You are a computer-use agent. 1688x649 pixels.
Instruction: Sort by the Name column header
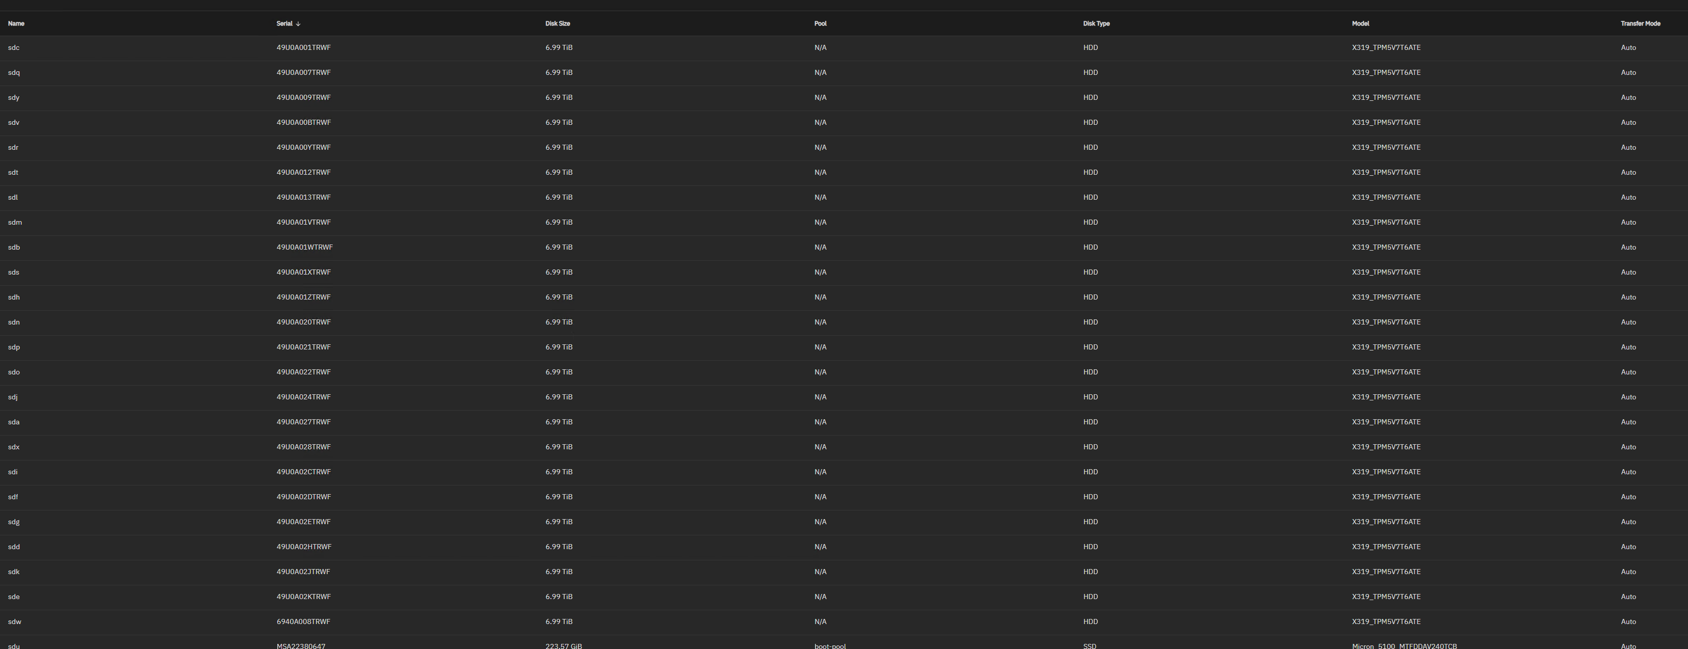16,23
